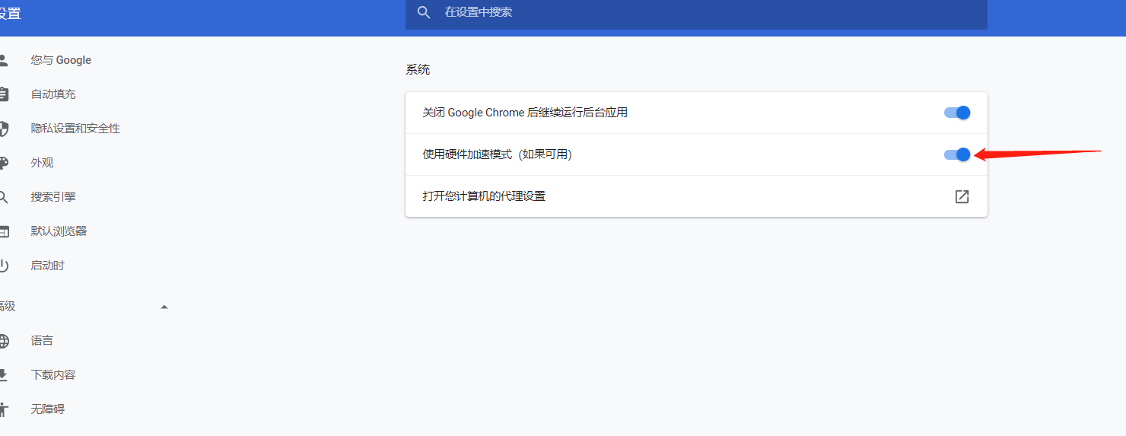Select the globe icon for 语言
The width and height of the screenshot is (1126, 436).
(3, 341)
